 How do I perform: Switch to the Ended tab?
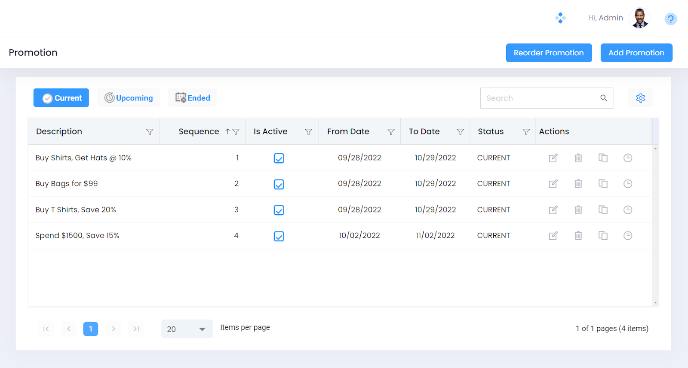coord(193,98)
